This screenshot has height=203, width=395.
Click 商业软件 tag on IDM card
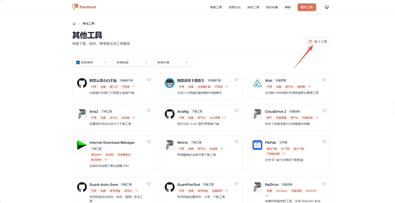pyautogui.click(x=96, y=155)
